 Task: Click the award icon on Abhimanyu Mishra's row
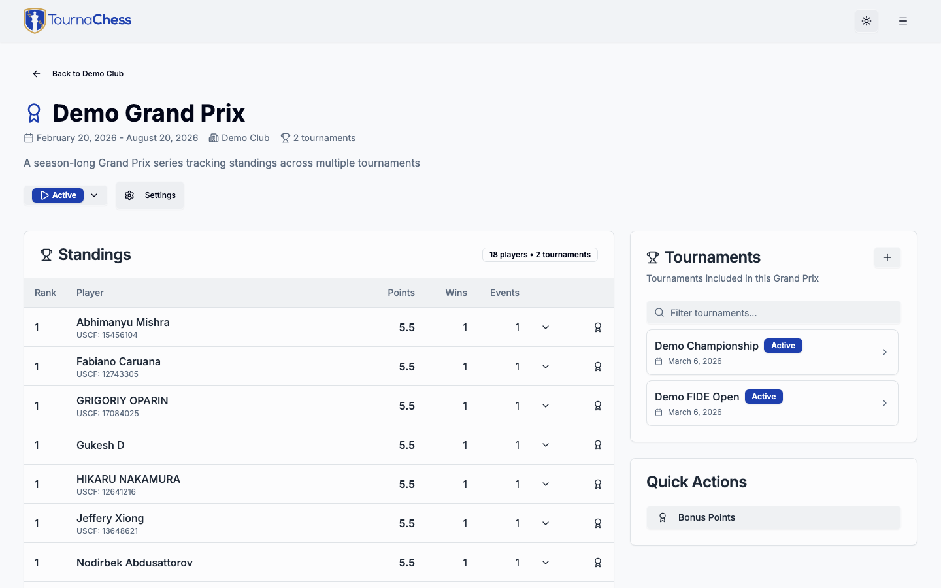[x=597, y=327]
